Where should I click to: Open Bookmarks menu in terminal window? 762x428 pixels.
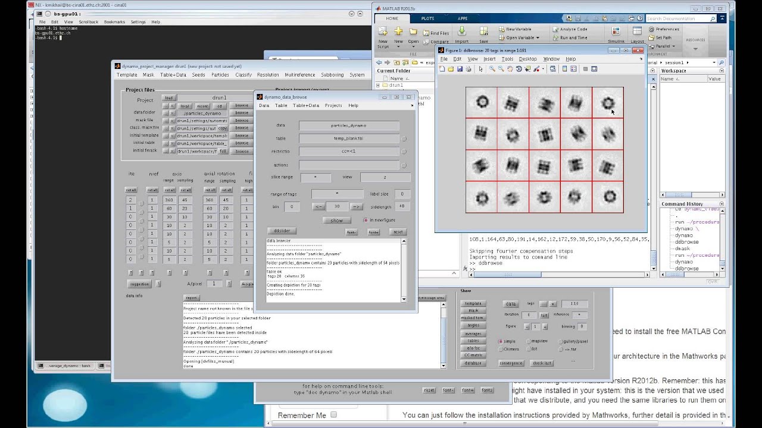coord(114,22)
